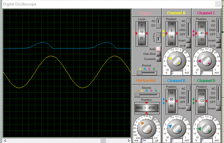This screenshot has width=224, height=143.
Task: Click the horizontal scrollbar thumb
Action: point(103,140)
